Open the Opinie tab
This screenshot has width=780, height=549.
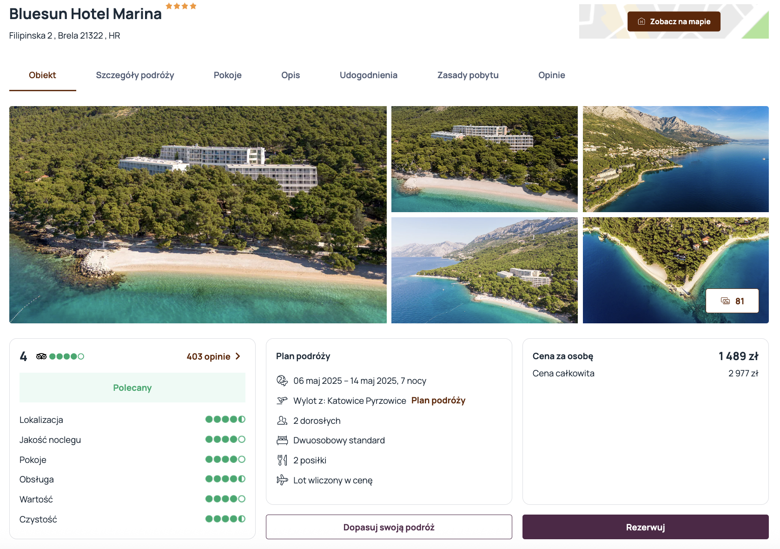tap(552, 75)
